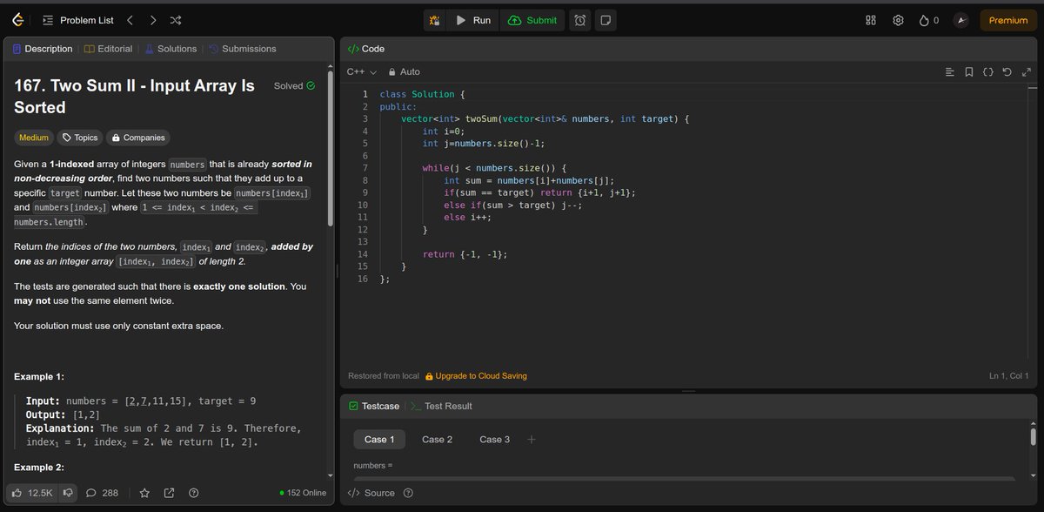Viewport: 1044px width, 512px height.
Task: Switch to the Editorial tab
Action: (x=108, y=49)
